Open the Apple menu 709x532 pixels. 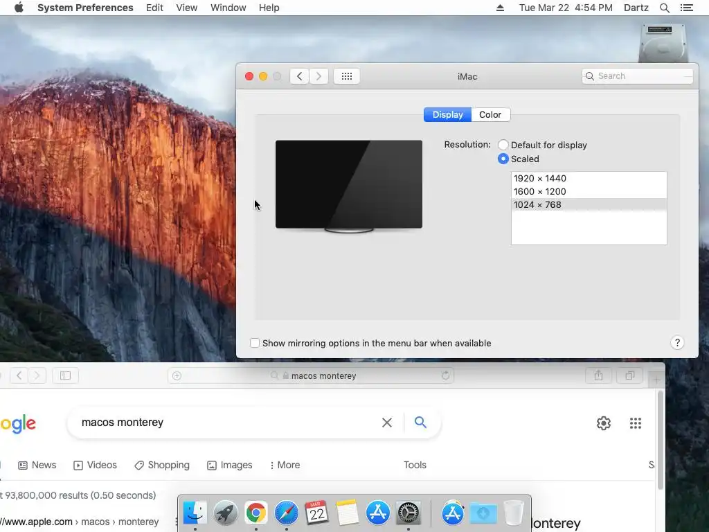(x=19, y=8)
